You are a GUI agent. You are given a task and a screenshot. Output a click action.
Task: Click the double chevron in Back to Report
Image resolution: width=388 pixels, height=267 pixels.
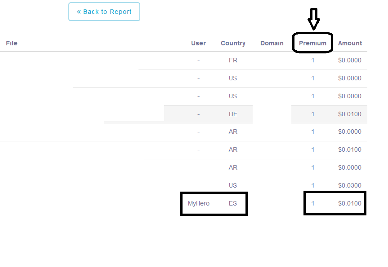tap(79, 12)
